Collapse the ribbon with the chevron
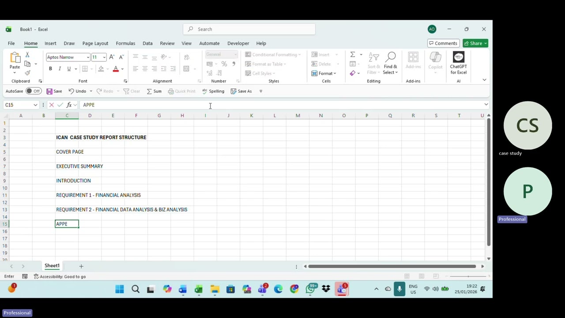 pyautogui.click(x=484, y=80)
